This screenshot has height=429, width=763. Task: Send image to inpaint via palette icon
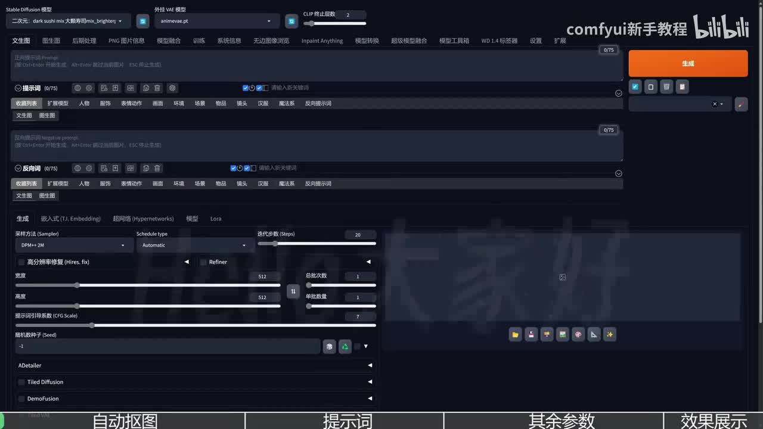[578, 334]
